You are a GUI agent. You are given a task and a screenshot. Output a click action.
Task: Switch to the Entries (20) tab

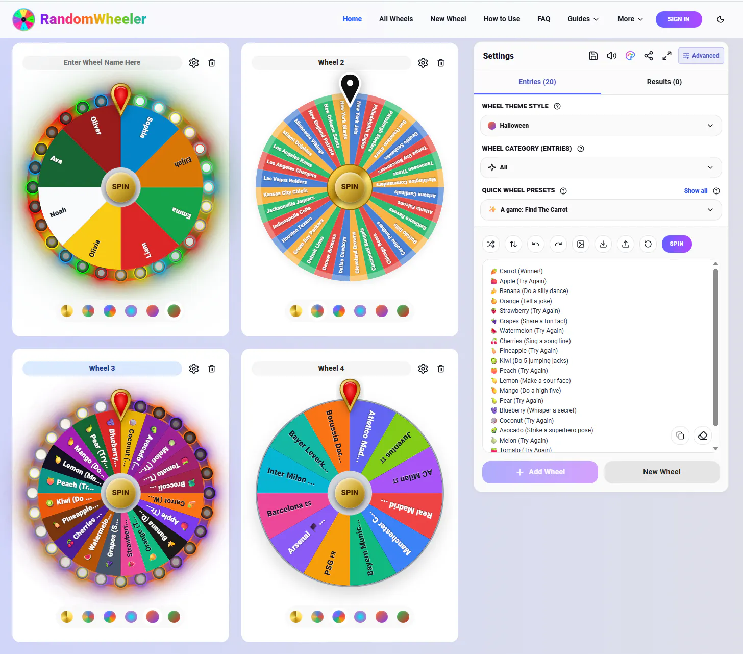[x=537, y=82]
